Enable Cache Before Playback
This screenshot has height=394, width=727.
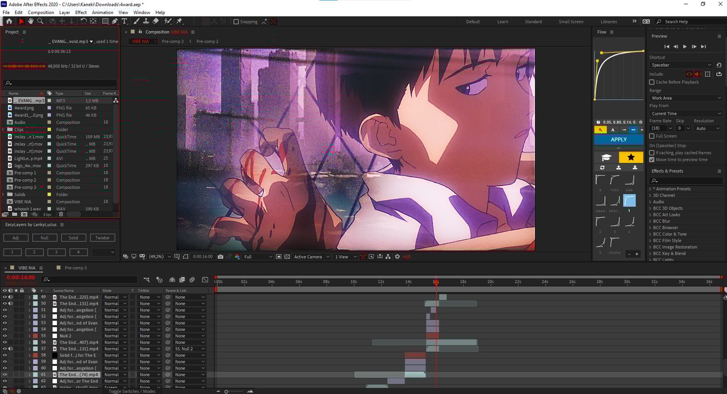[652, 82]
